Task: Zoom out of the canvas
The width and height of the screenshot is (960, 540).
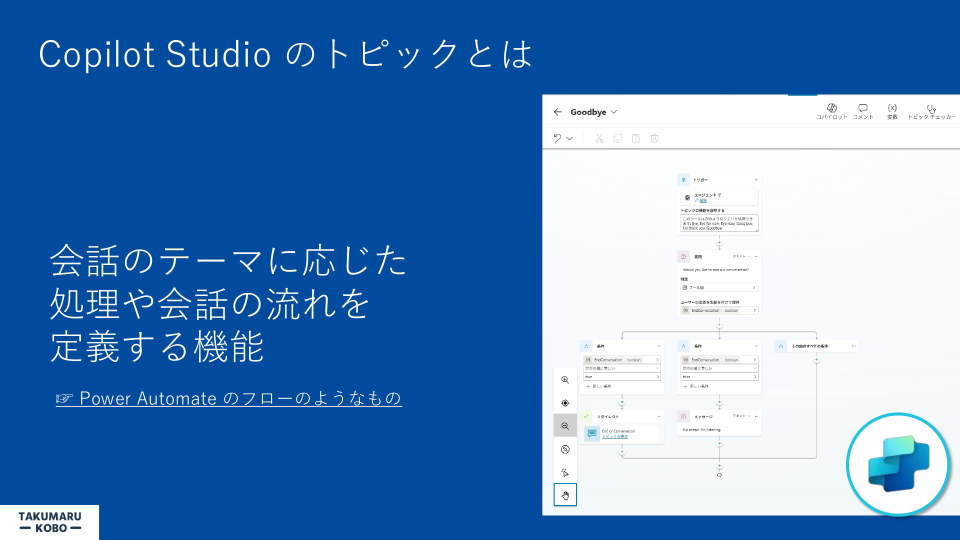Action: tap(565, 426)
